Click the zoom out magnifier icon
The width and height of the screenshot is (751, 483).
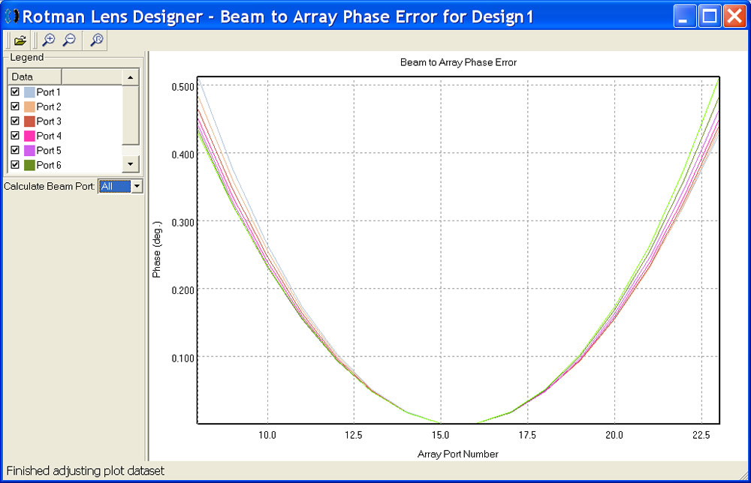(69, 40)
